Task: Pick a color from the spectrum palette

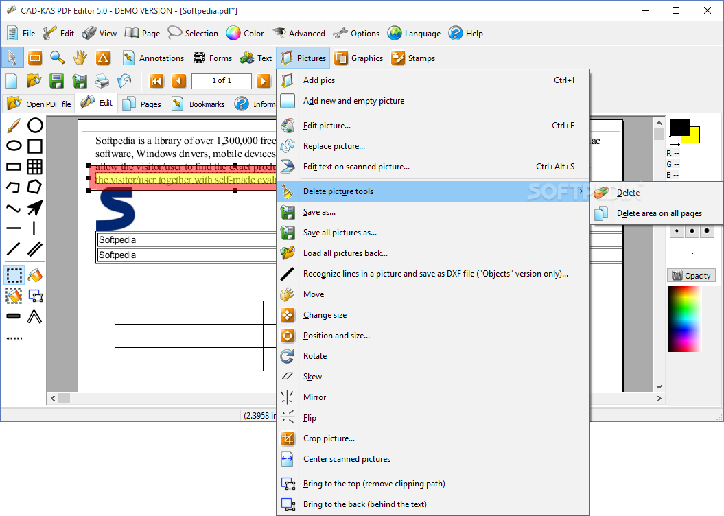Action: (x=684, y=319)
